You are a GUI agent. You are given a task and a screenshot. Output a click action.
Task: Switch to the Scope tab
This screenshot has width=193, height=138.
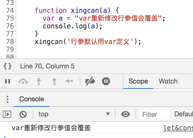point(138,81)
